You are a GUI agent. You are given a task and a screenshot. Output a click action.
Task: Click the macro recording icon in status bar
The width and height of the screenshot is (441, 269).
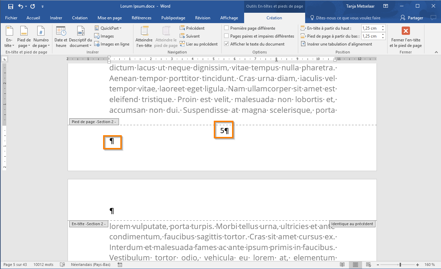click(x=120, y=265)
